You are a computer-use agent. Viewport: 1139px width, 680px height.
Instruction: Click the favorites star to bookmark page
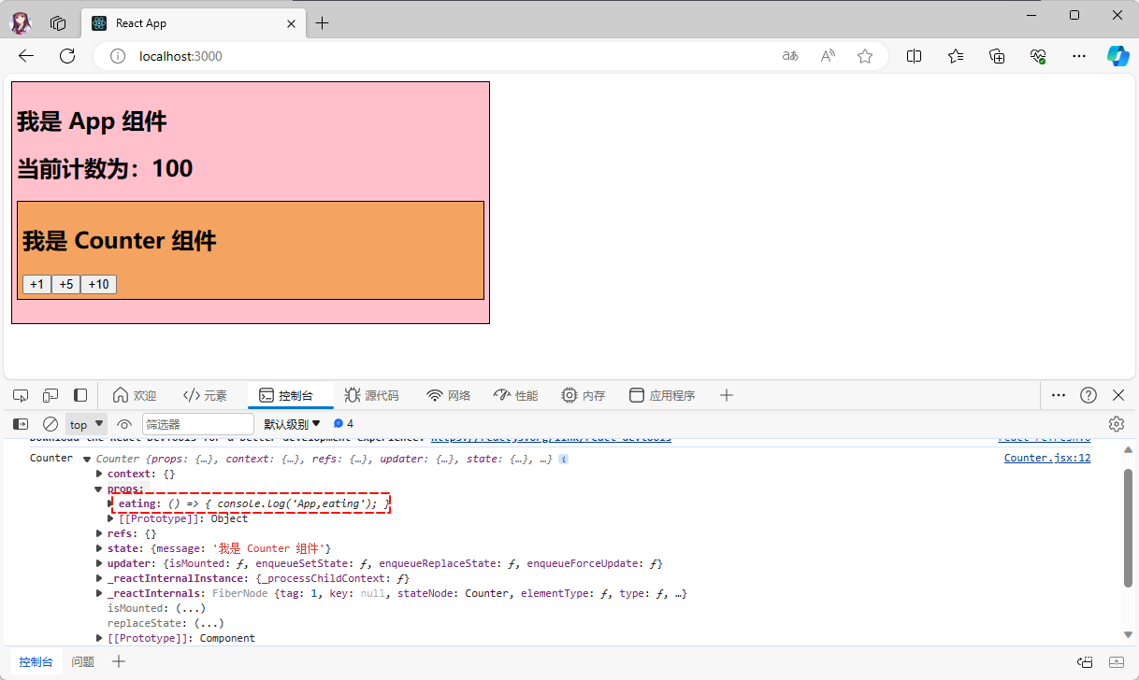pyautogui.click(x=865, y=56)
